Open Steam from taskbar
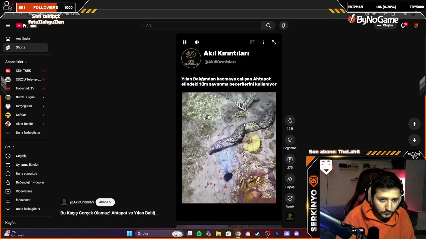The width and height of the screenshot is (426, 239). click(257, 234)
